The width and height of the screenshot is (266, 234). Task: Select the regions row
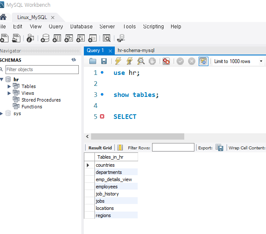[116, 215]
